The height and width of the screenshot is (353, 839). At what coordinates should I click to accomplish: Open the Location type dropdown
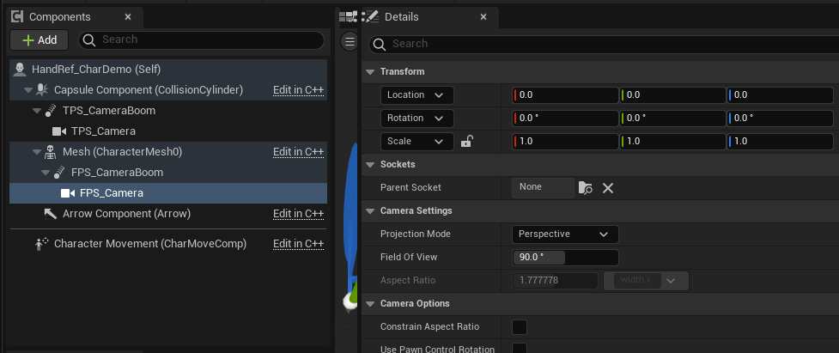pyautogui.click(x=416, y=94)
